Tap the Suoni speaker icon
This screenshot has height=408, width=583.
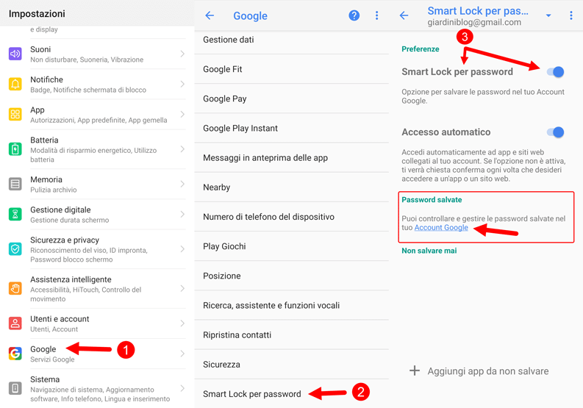[15, 54]
